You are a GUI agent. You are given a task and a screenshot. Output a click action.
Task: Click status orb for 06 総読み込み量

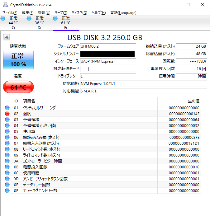7,137
